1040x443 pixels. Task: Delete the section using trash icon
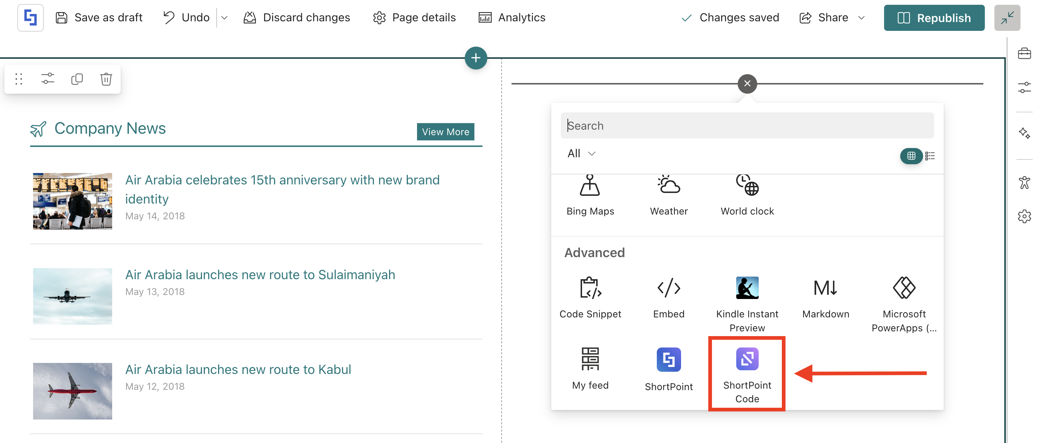pyautogui.click(x=106, y=79)
